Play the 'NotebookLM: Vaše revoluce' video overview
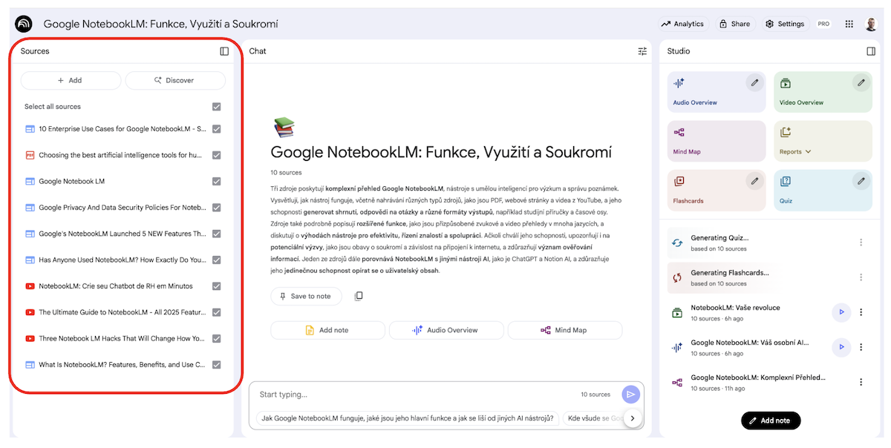The image size is (891, 448). coord(841,312)
